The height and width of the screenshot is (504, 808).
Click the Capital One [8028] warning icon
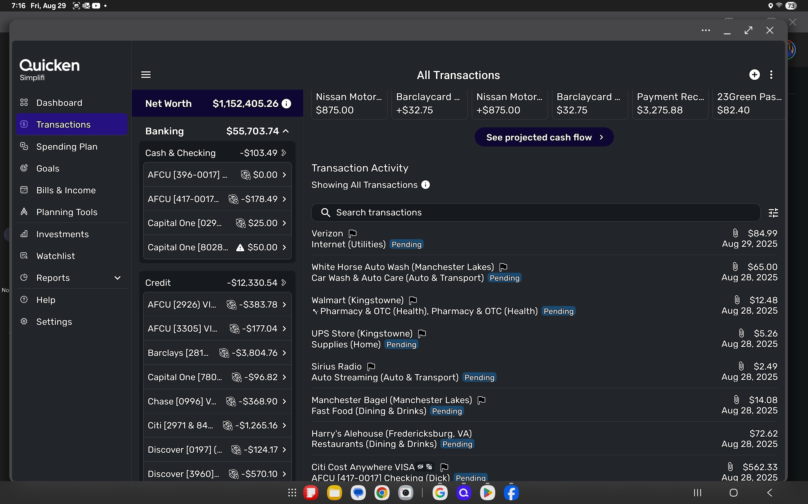point(240,248)
